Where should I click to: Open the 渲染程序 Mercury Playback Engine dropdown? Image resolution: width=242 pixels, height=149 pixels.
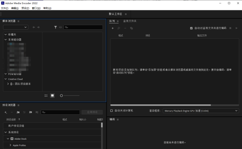[x=201, y=111]
